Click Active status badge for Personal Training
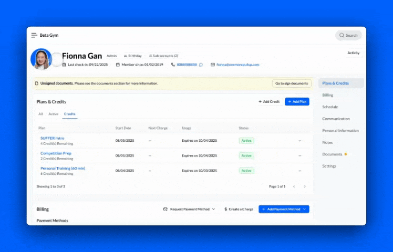The image size is (393, 252). 246,171
